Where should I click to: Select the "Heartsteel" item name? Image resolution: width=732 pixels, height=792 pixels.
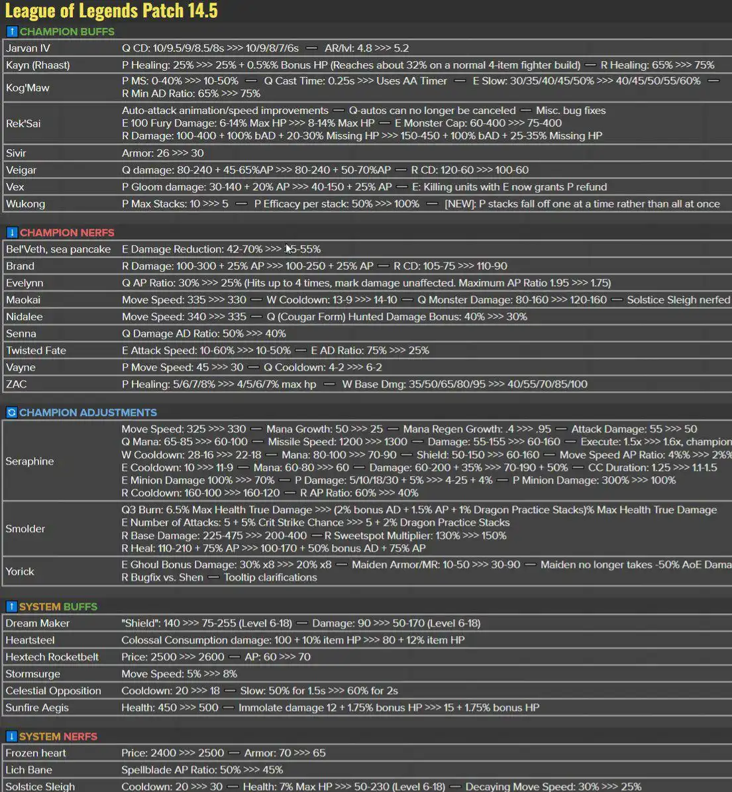click(x=30, y=640)
